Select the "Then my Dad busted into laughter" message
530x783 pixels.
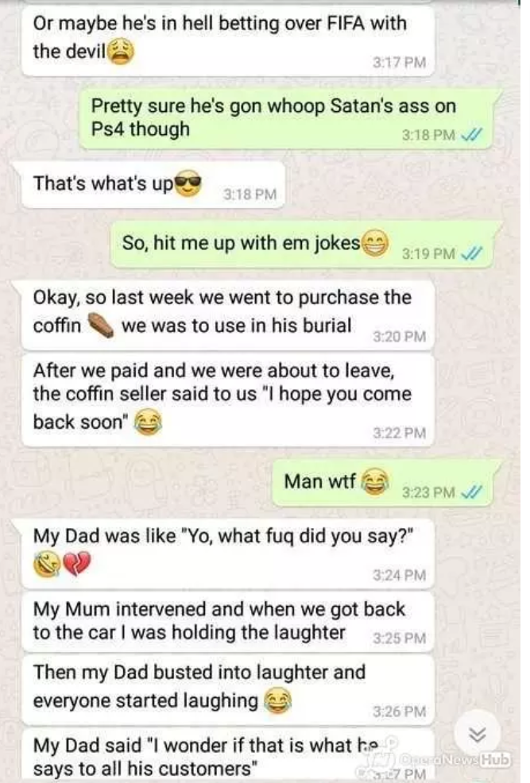pos(228,690)
